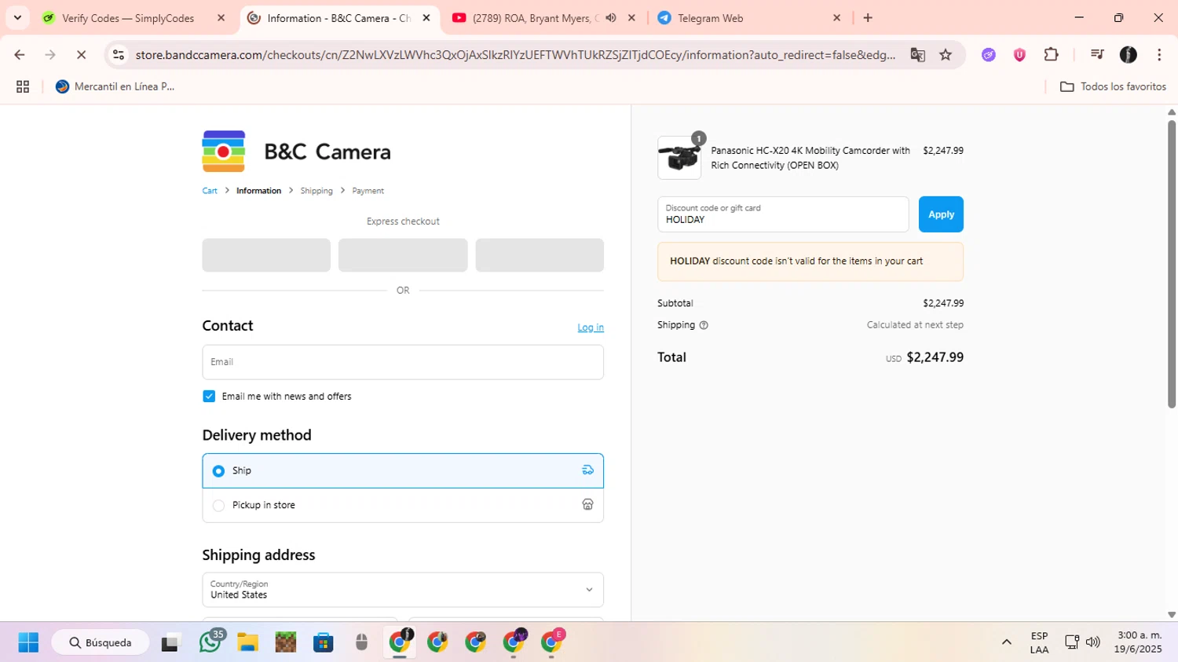Open the Todos los favoritos folder
The height and width of the screenshot is (662, 1178).
click(1113, 86)
